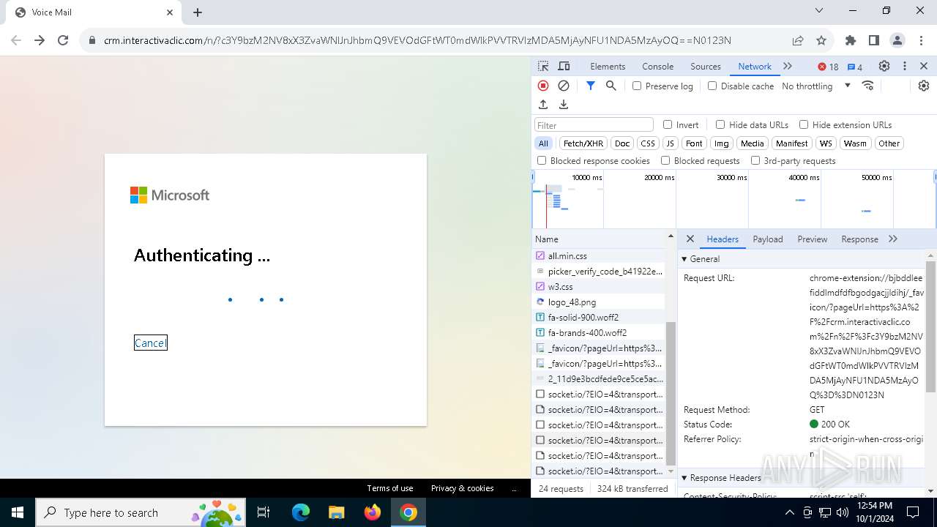Enable the Preserve log checkbox
This screenshot has height=527, width=937.
(637, 86)
